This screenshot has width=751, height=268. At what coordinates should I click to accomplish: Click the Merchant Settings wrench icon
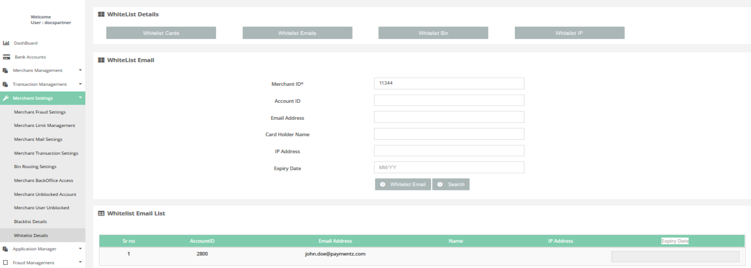pos(6,98)
